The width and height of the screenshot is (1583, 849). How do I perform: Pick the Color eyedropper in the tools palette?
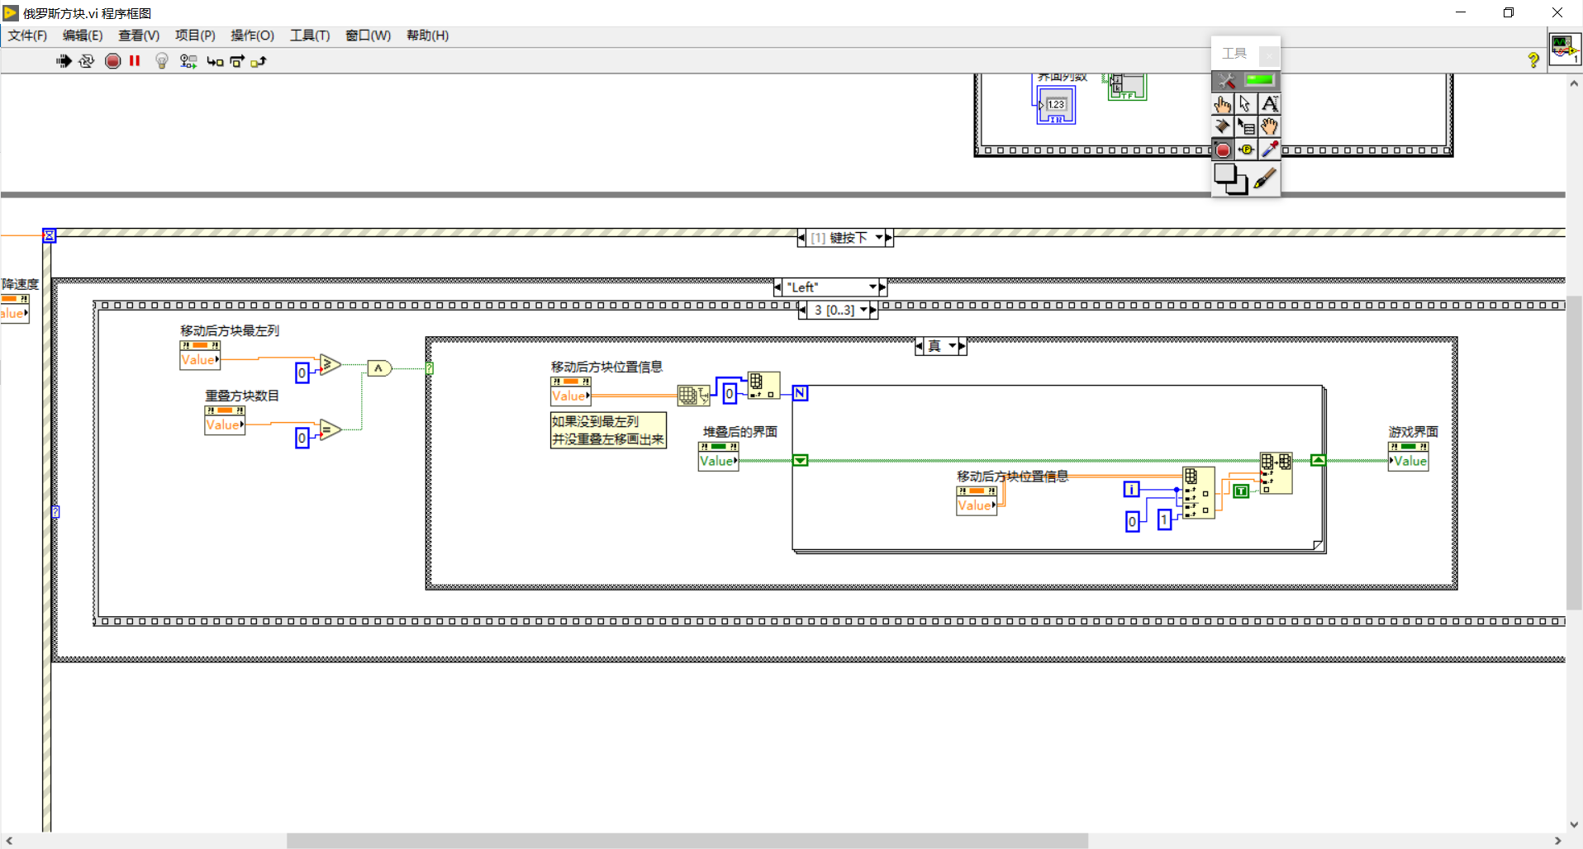pos(1270,149)
